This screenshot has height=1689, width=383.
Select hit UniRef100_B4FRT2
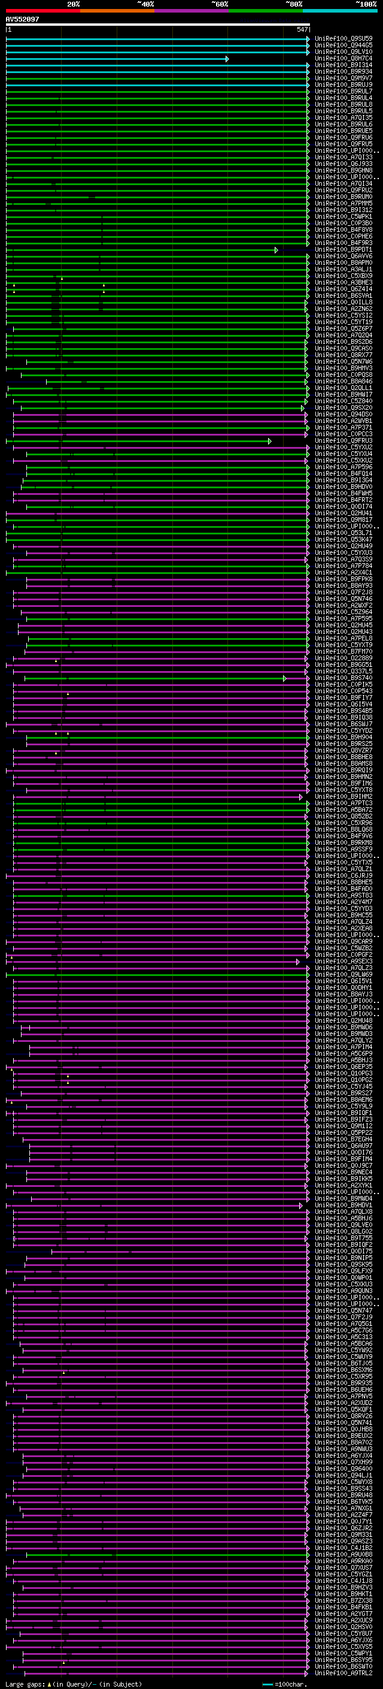(344, 500)
